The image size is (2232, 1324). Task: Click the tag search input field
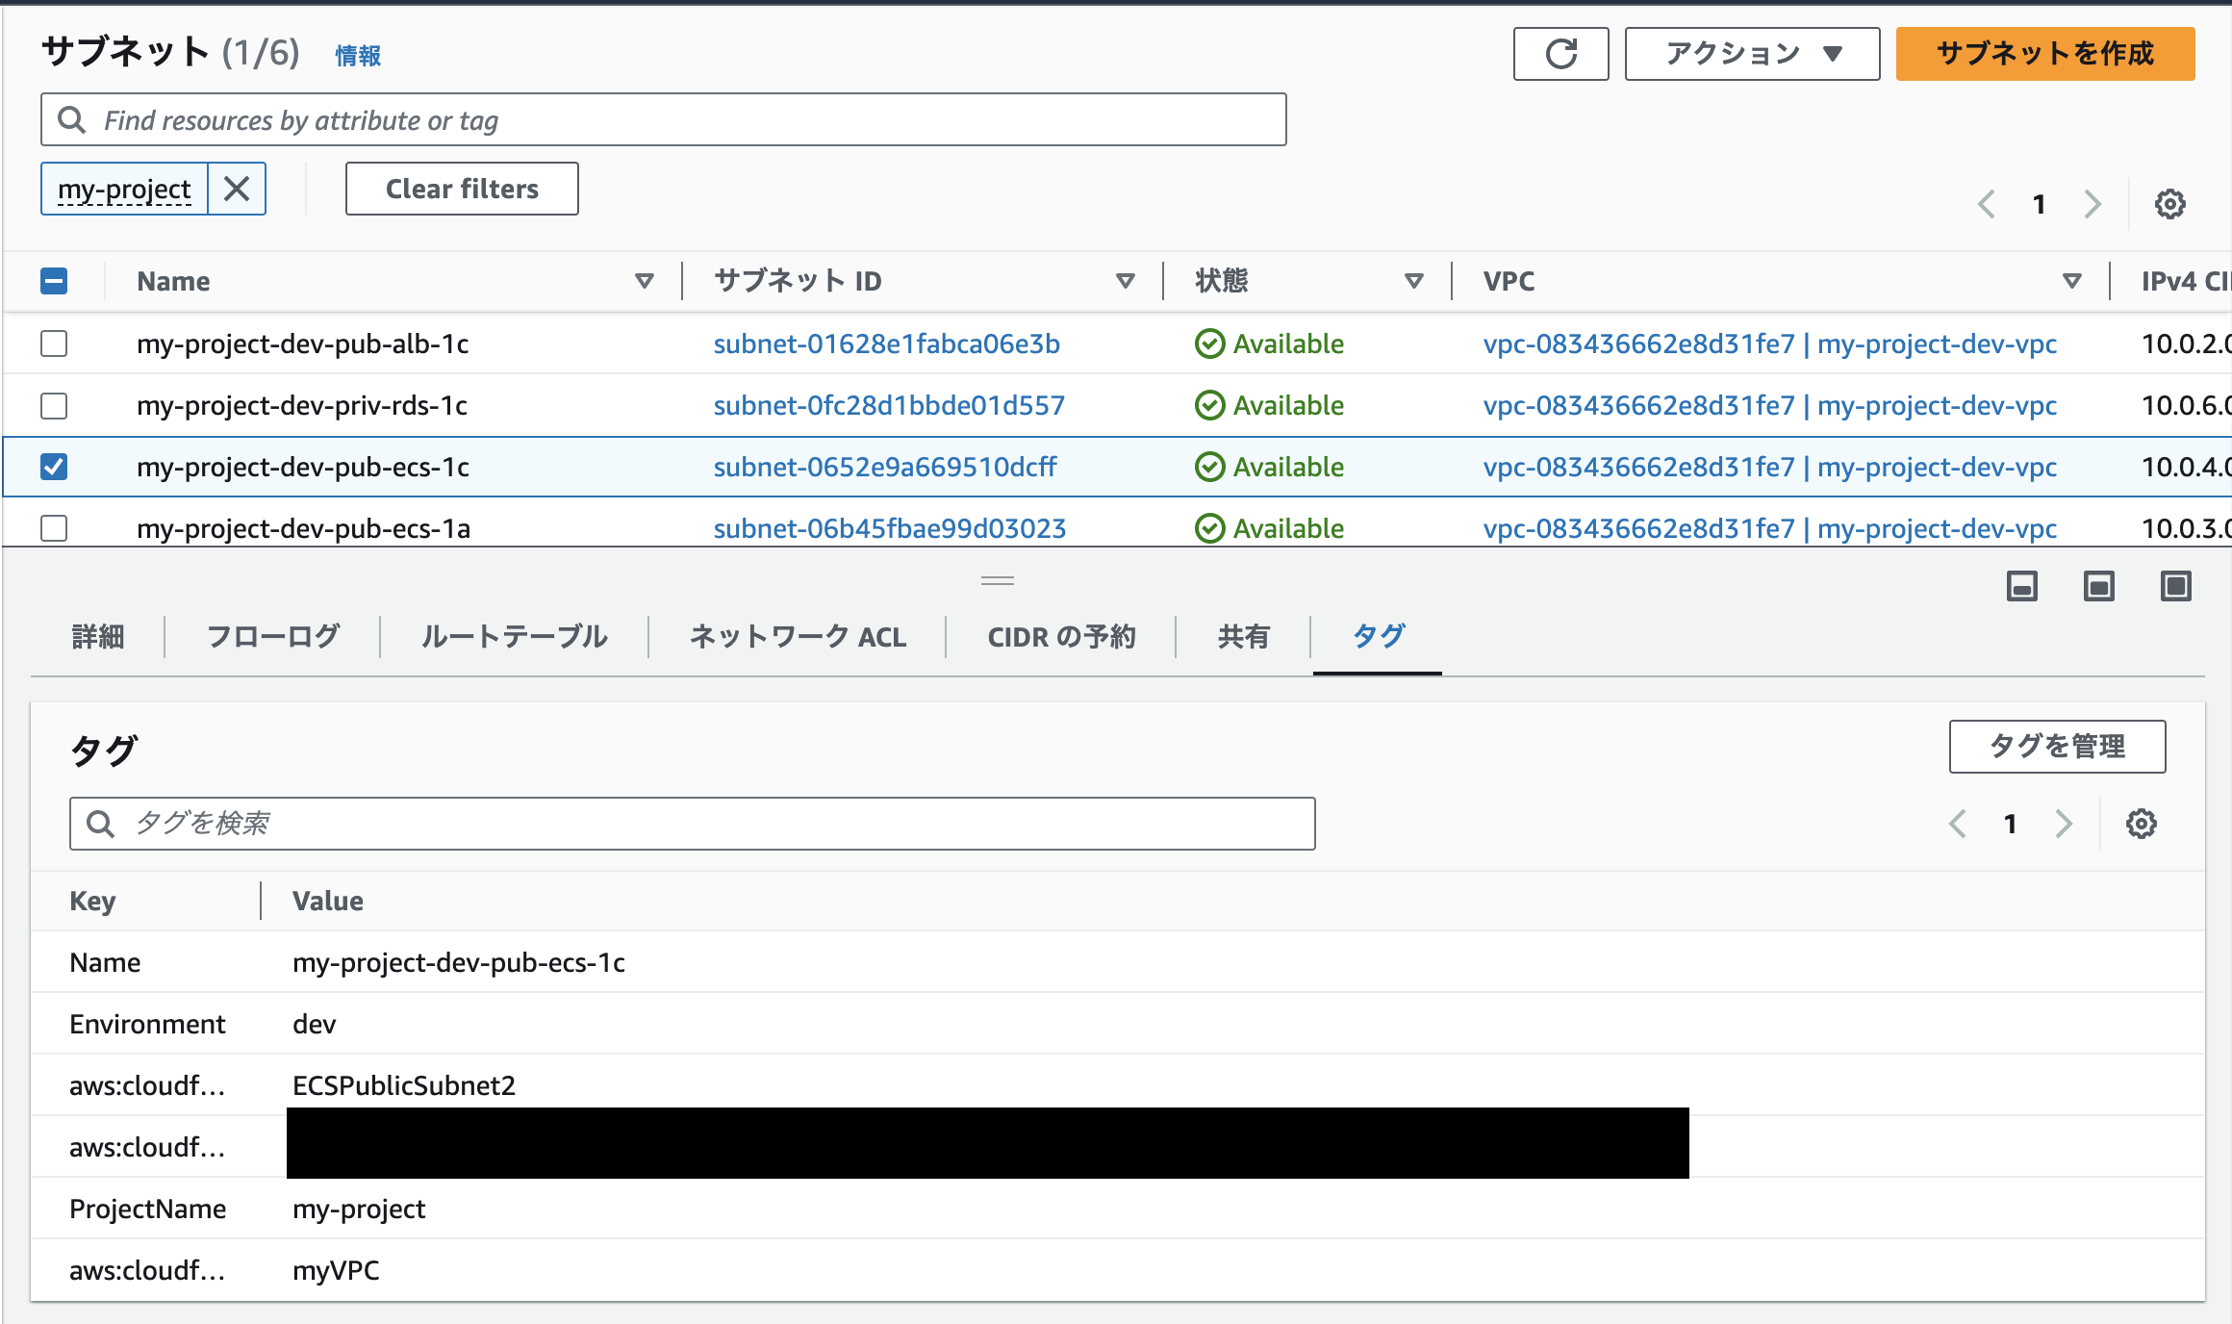point(577,824)
